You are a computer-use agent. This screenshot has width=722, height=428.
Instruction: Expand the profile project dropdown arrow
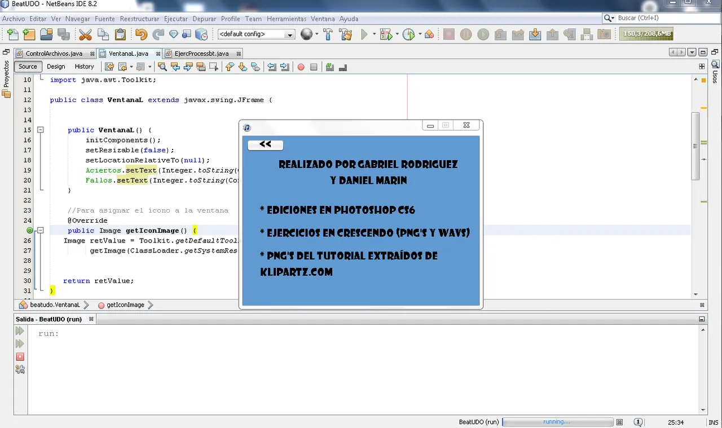coord(420,34)
